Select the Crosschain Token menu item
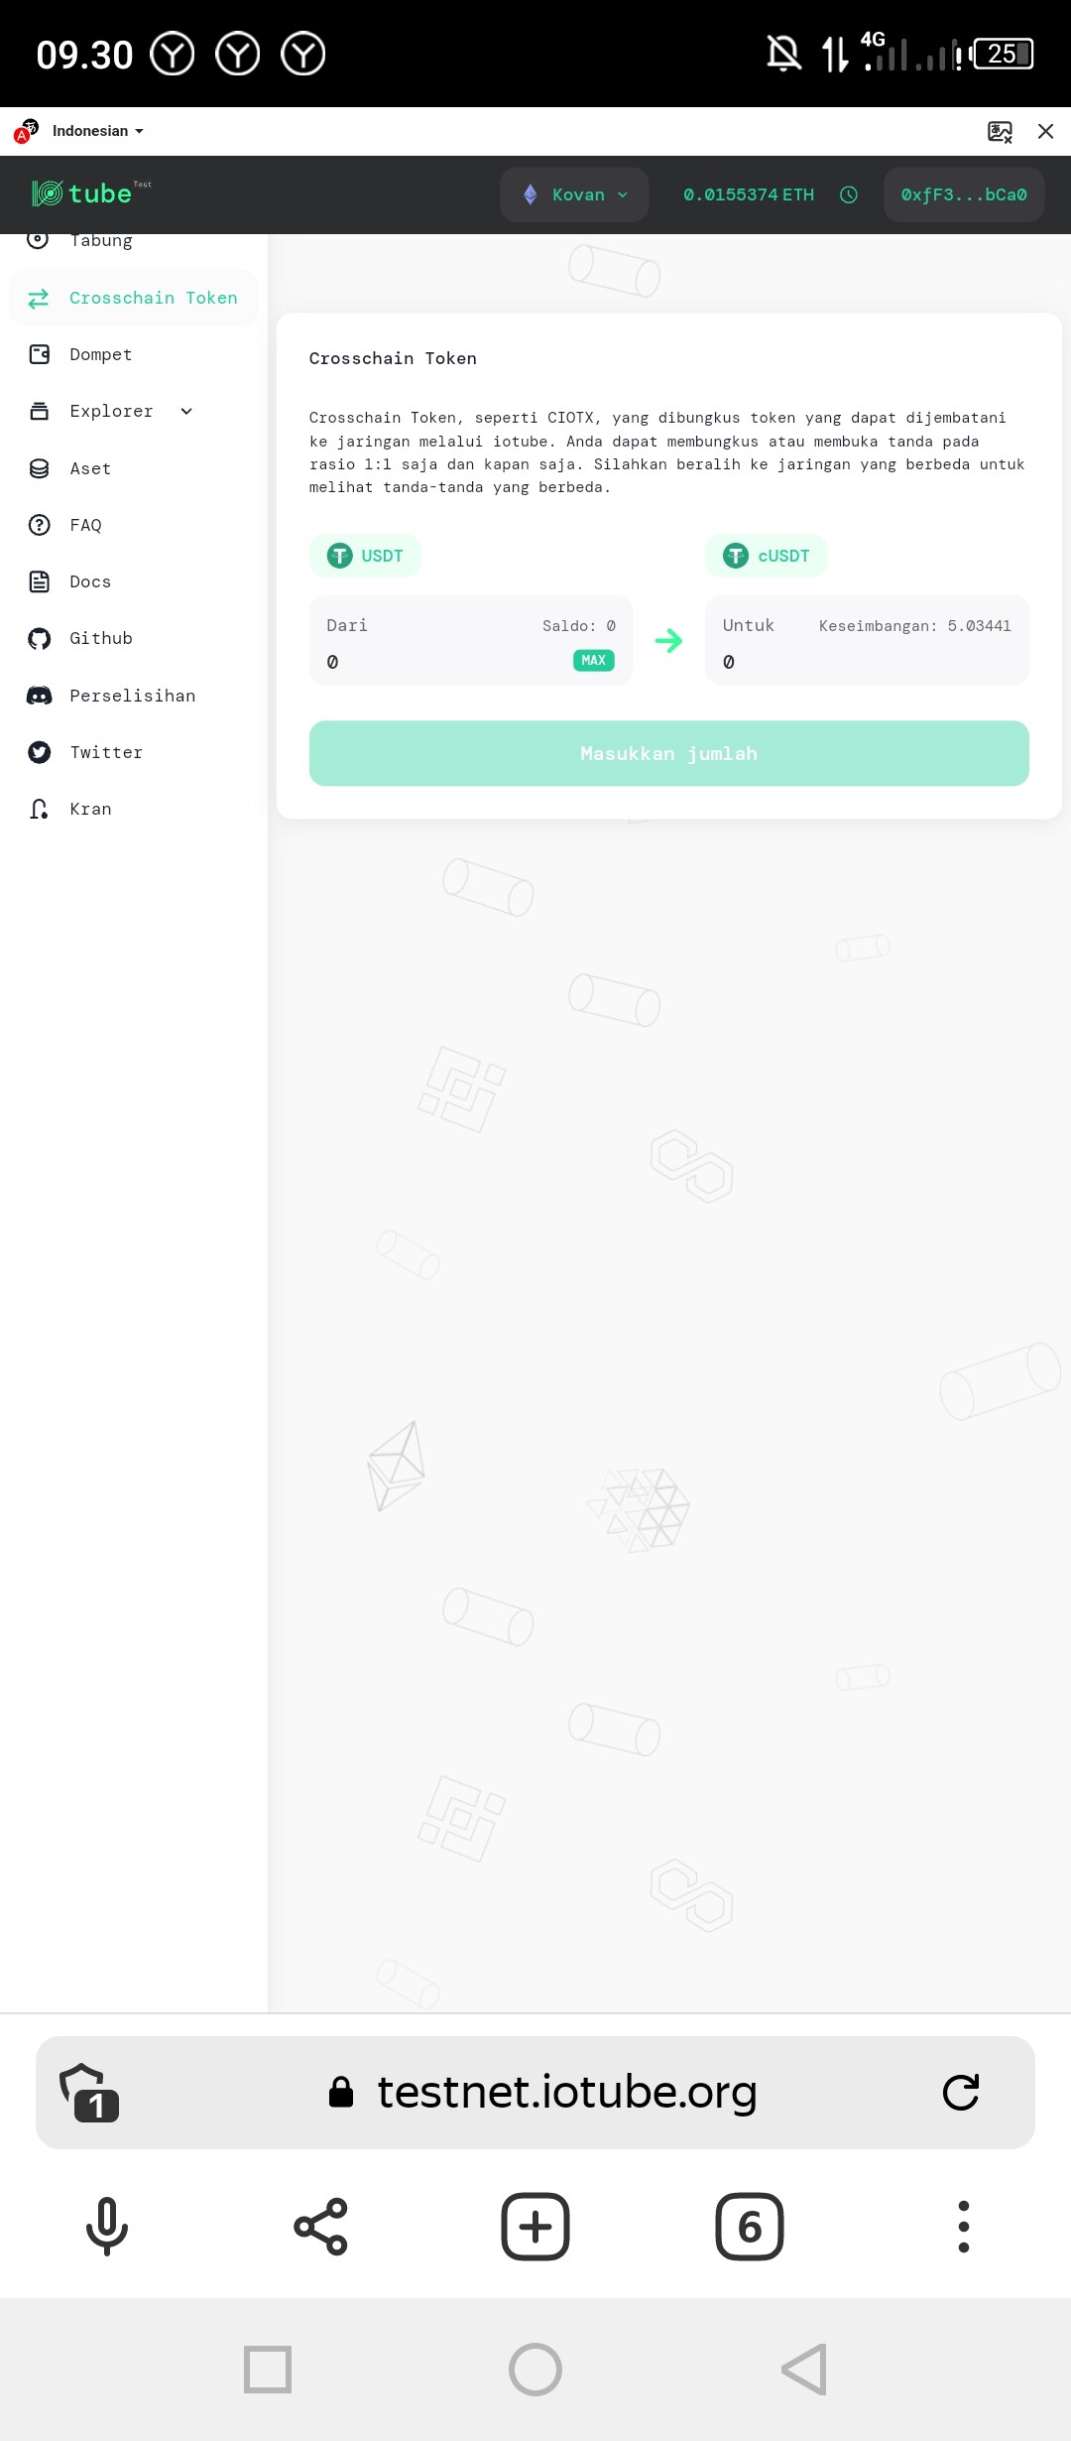 click(134, 298)
